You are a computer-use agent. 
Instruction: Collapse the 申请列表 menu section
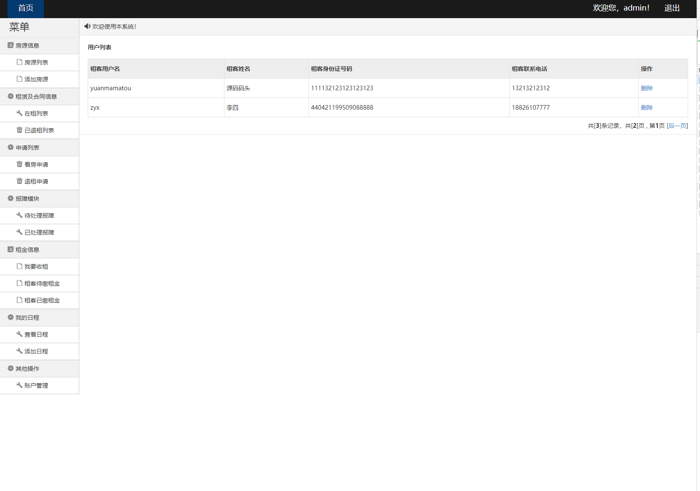[39, 148]
